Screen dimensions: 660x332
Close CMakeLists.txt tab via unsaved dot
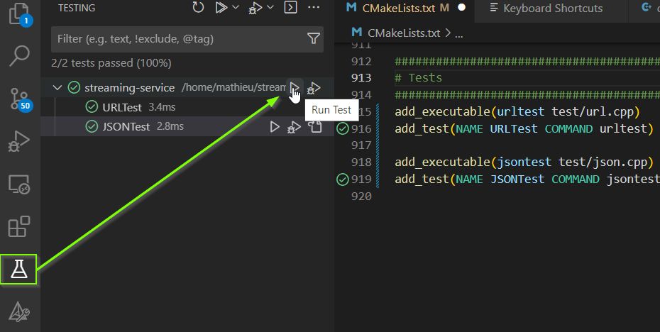[x=462, y=8]
